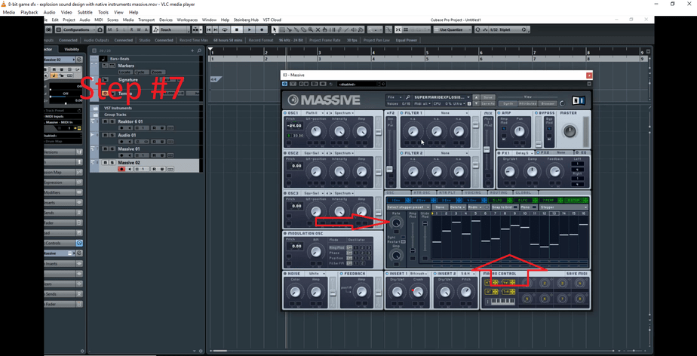Click go to previous marker transport icon
Screen dimensions: 697x356
209,29
